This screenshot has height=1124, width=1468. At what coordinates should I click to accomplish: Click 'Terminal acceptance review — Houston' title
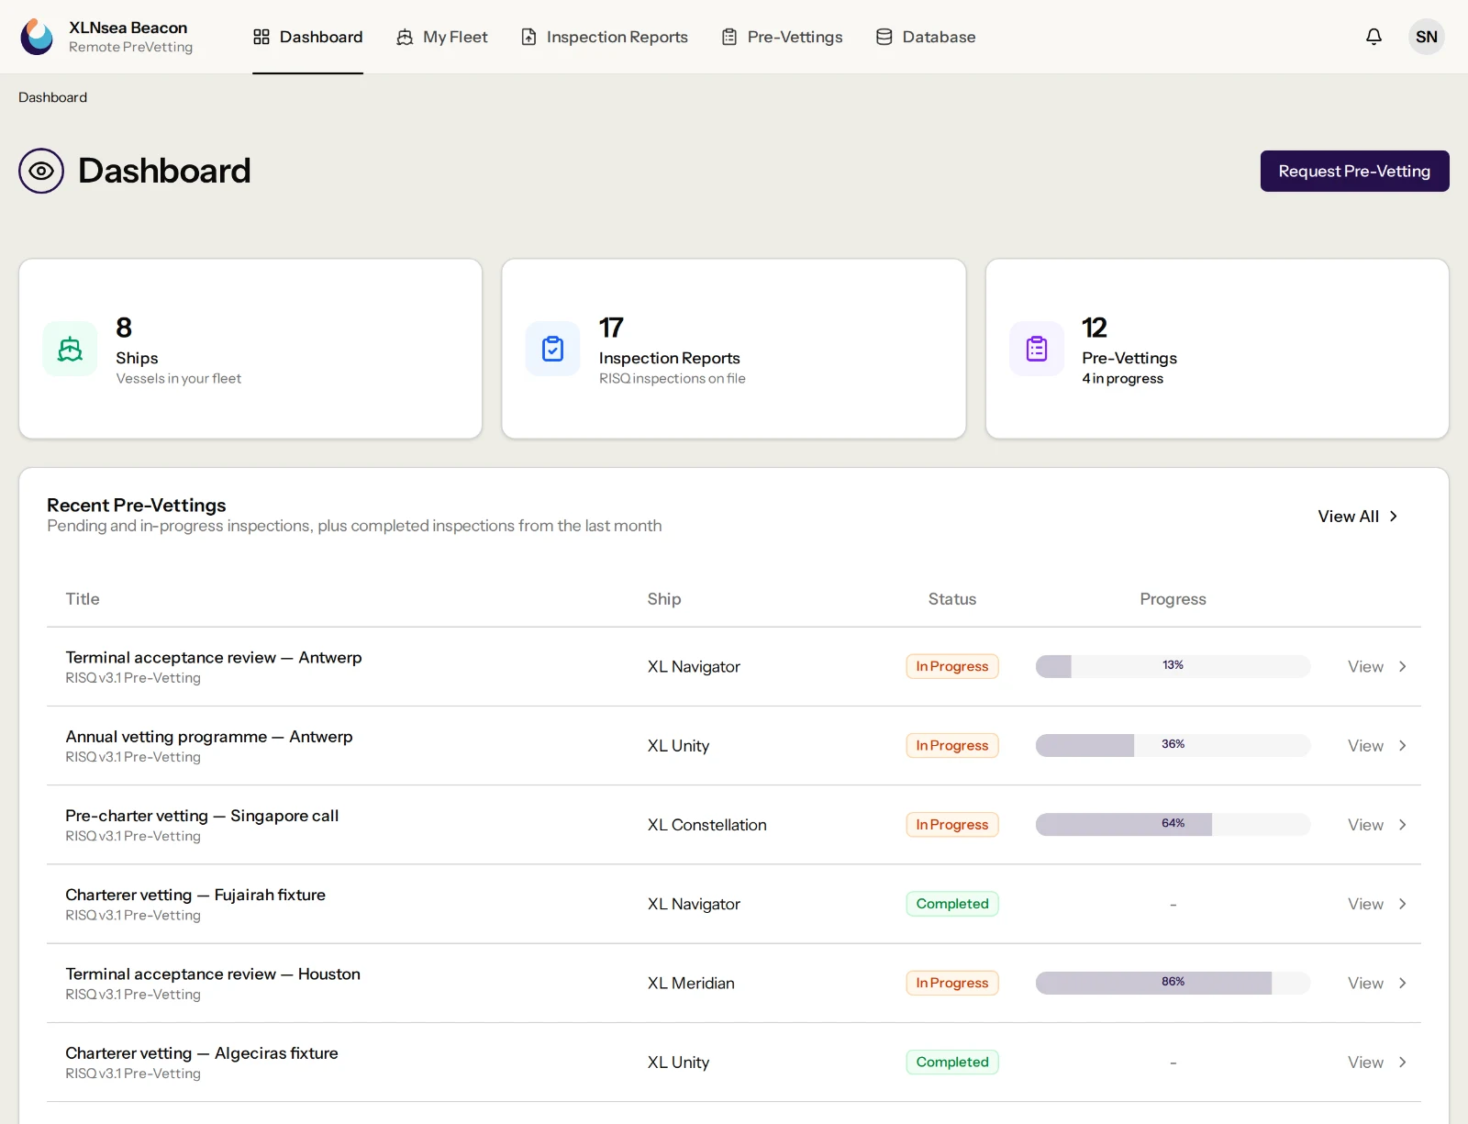coord(213,974)
